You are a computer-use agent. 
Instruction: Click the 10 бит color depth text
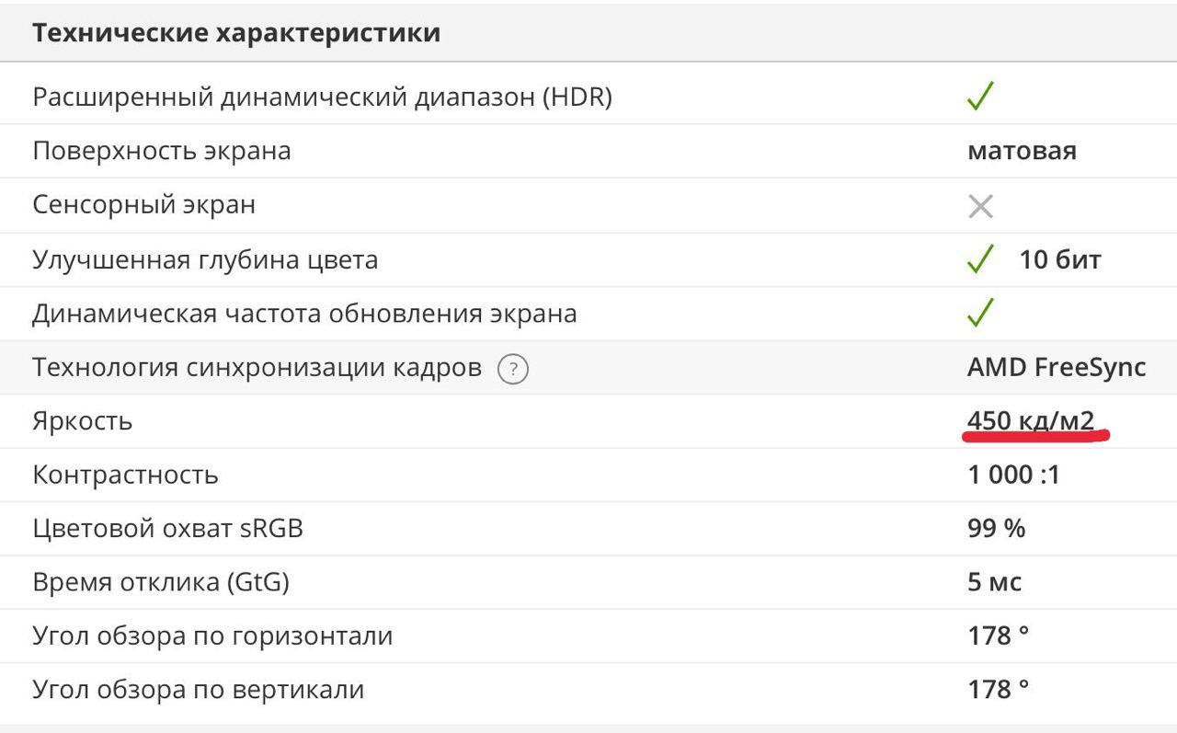coord(1060,259)
